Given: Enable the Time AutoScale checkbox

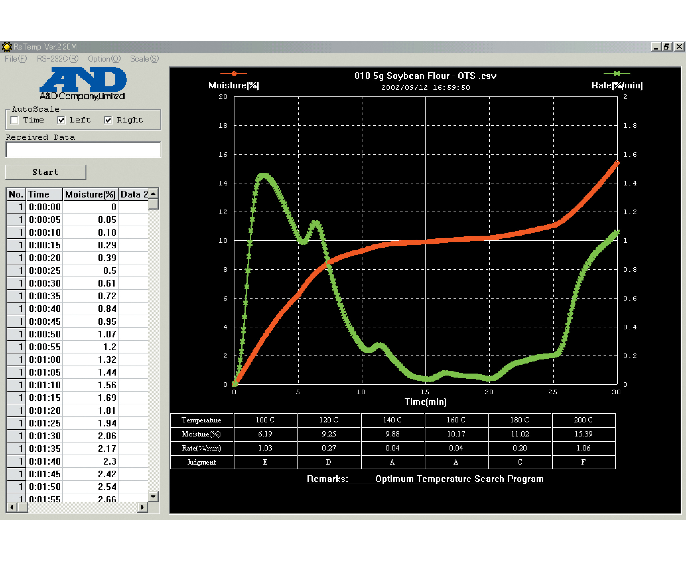Looking at the screenshot, I should click(14, 120).
